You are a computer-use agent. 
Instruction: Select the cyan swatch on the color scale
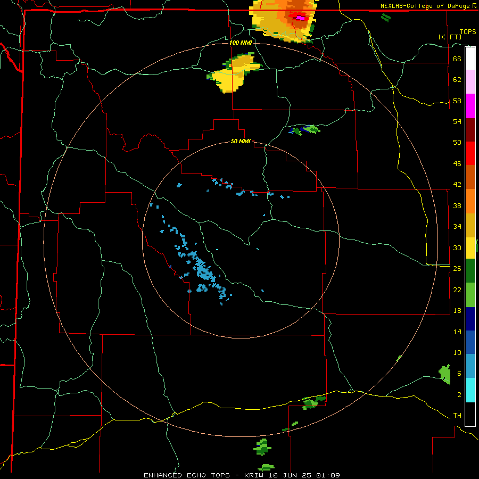470,390
